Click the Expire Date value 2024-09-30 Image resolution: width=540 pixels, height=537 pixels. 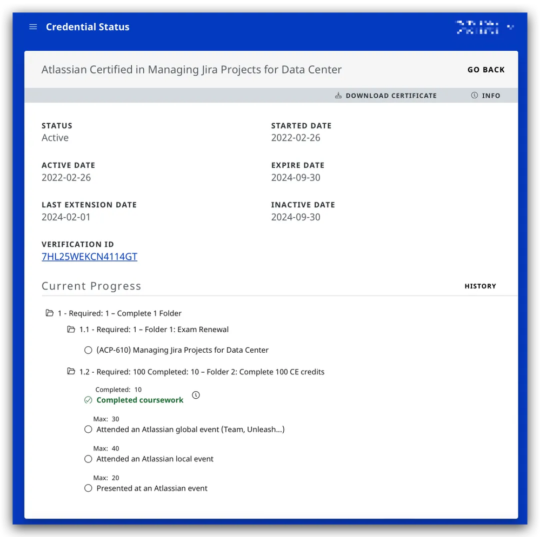click(296, 178)
